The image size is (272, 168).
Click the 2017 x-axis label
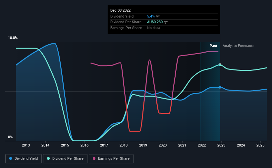click(x=104, y=145)
